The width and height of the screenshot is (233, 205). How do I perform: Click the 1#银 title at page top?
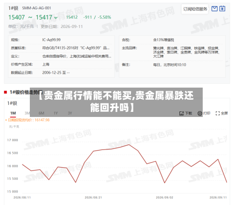coord(14,8)
